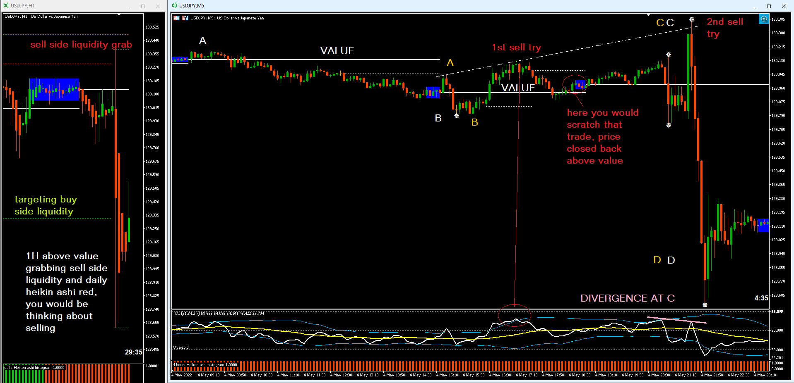Select the pink divergence trendline in TDI
This screenshot has height=383, width=794.
677,320
